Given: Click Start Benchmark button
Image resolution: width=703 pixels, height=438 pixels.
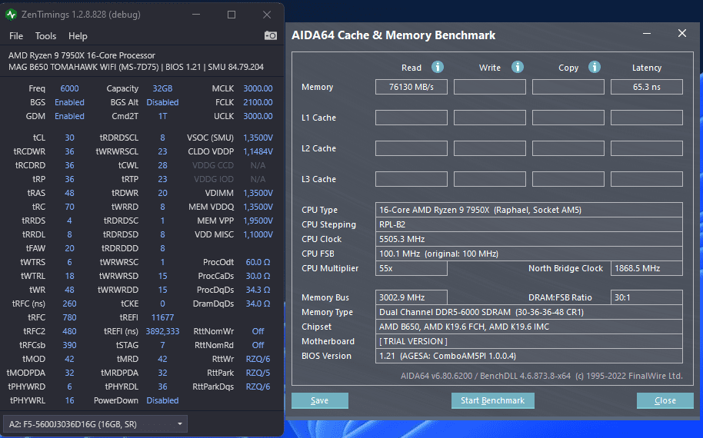Looking at the screenshot, I should coord(493,400).
